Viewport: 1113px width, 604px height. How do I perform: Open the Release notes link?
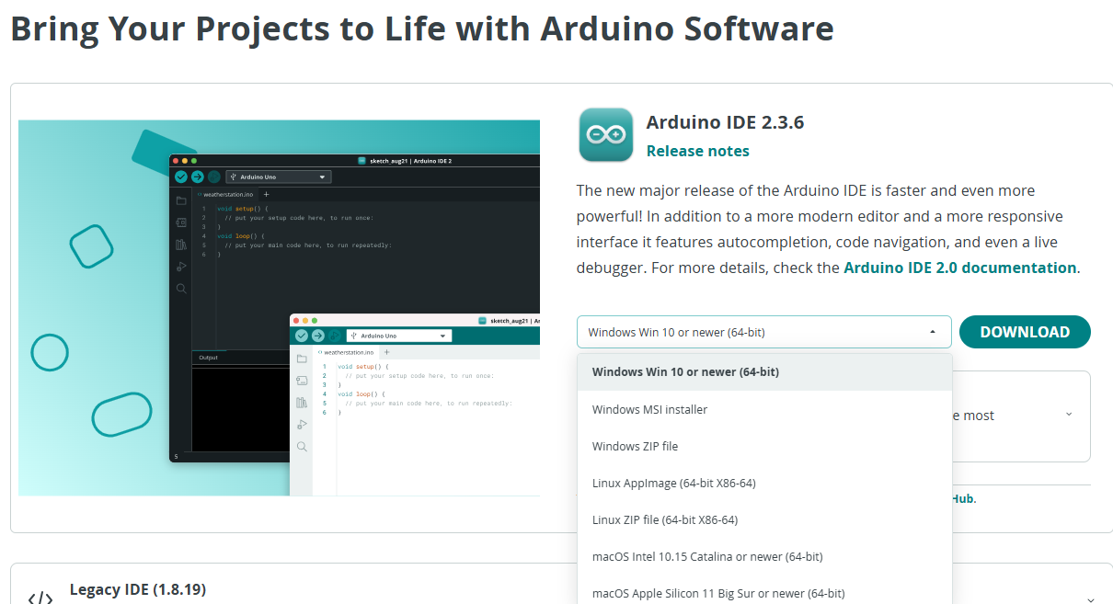tap(697, 151)
